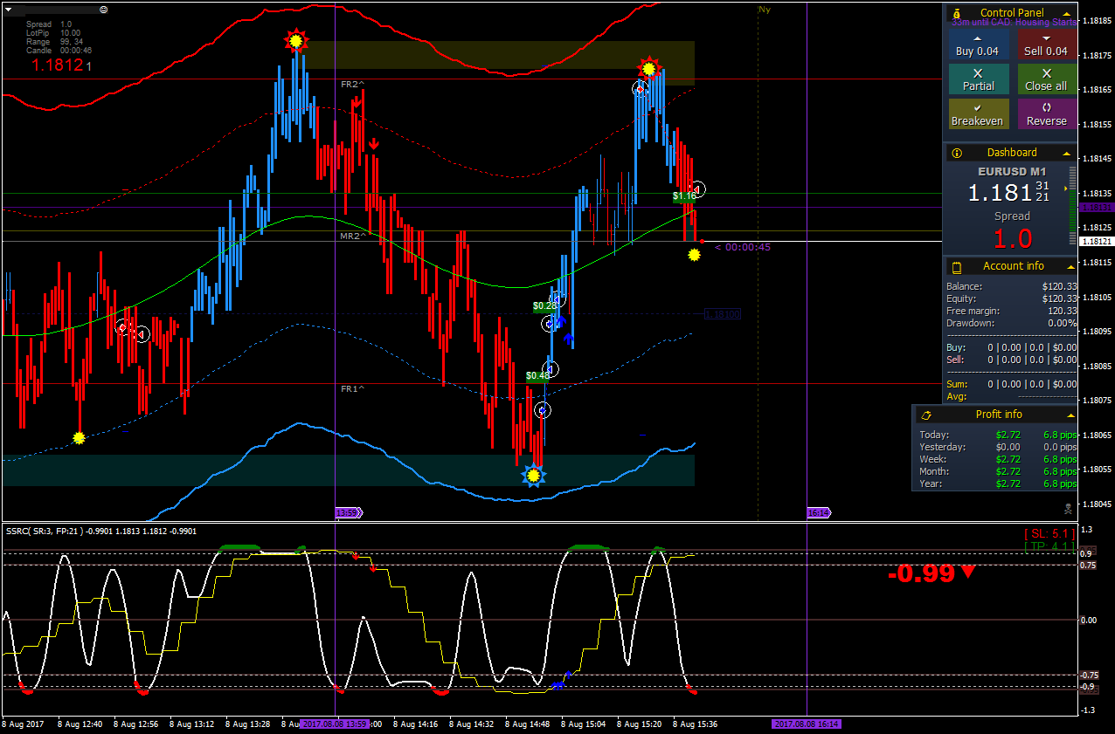Viewport: 1115px width, 734px height.
Task: Click the $0.48 profit label on chart
Action: pos(537,376)
